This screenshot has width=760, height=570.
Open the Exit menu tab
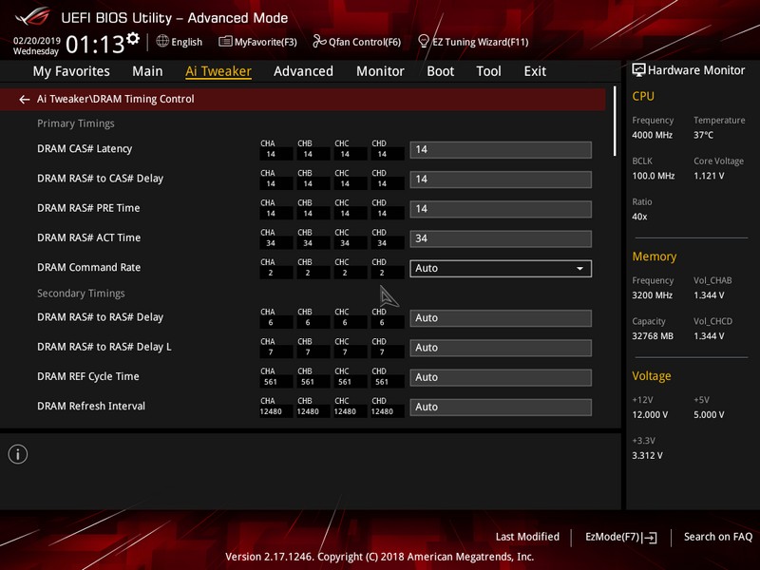[535, 71]
